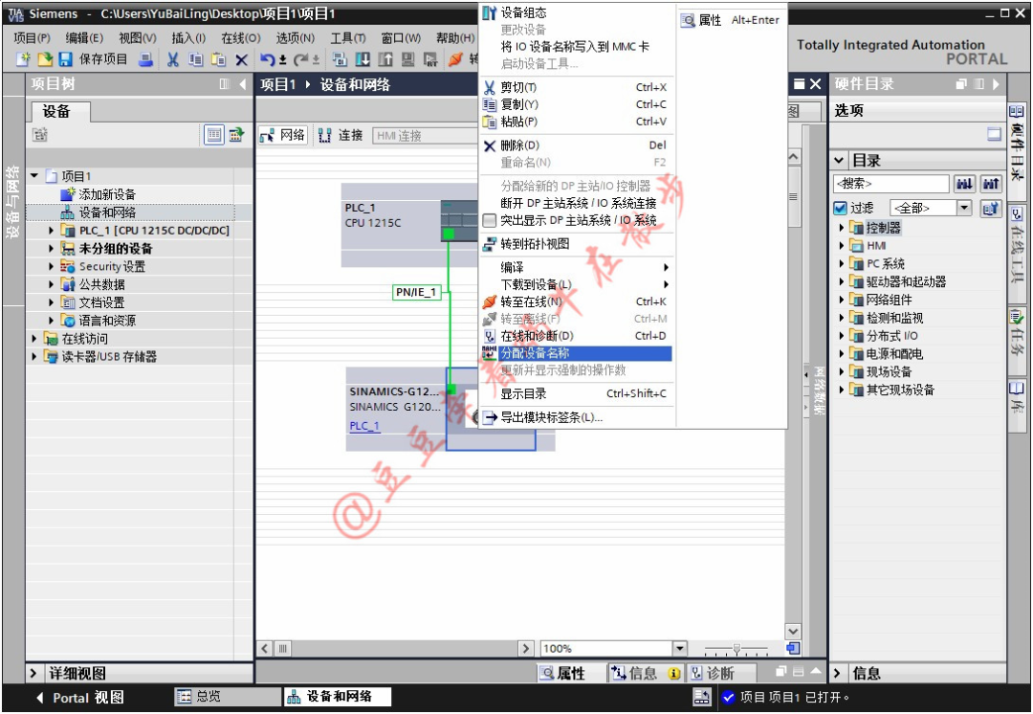Screen dimensions: 1033x714
Task: Switch editor to 网络 (Network) mode
Action: (x=281, y=135)
